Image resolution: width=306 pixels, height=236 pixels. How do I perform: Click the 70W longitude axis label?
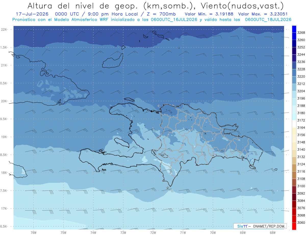213,233
